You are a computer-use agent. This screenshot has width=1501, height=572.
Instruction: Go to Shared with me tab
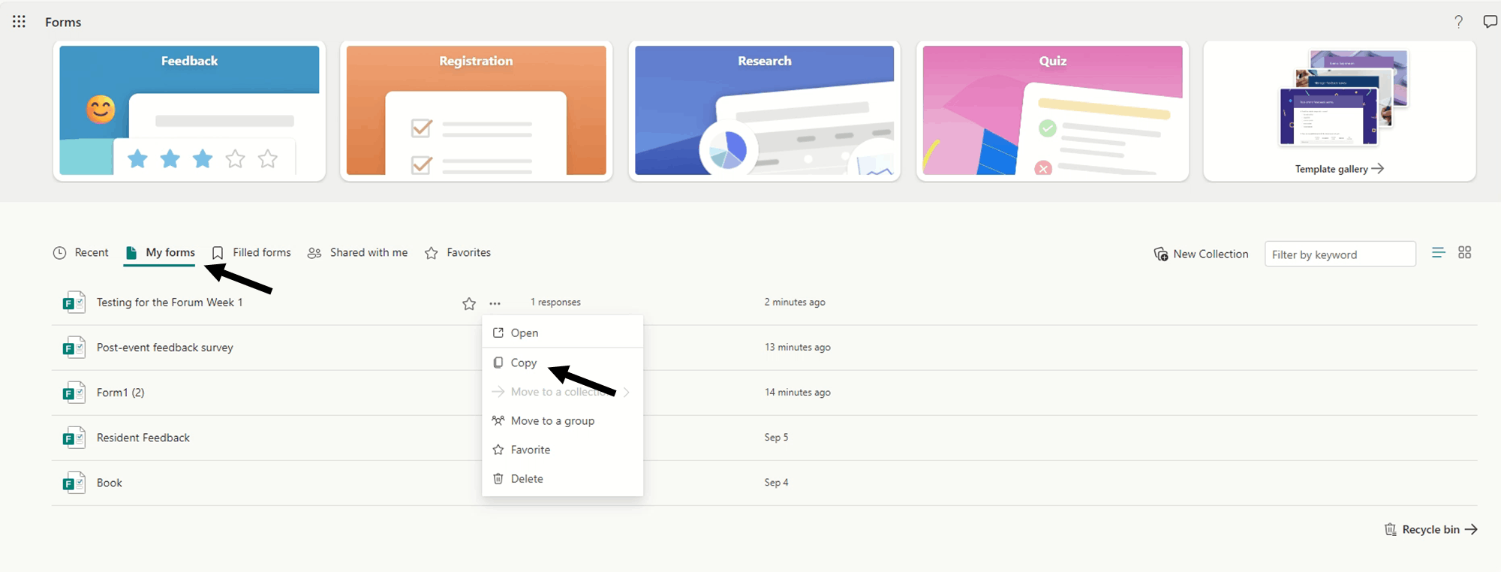[x=357, y=253]
